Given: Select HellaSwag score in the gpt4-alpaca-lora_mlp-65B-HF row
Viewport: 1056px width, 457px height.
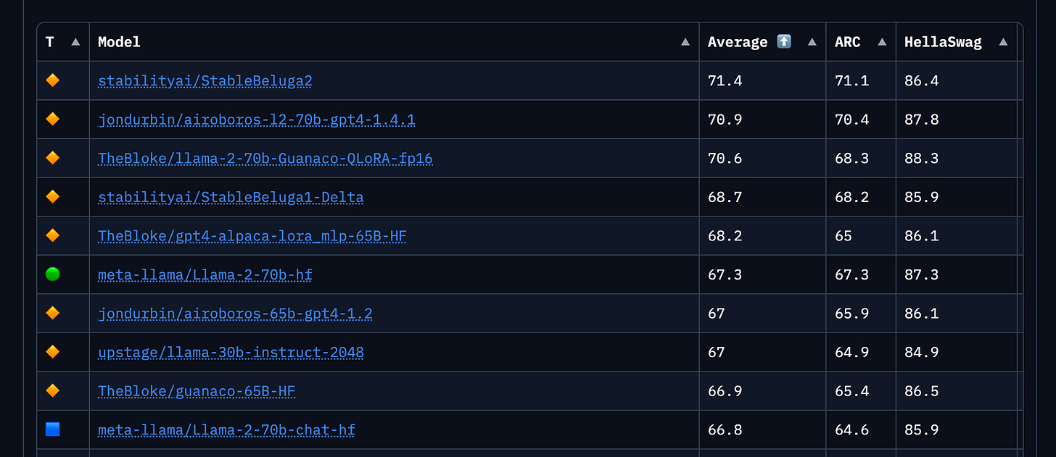Looking at the screenshot, I should click(x=922, y=236).
